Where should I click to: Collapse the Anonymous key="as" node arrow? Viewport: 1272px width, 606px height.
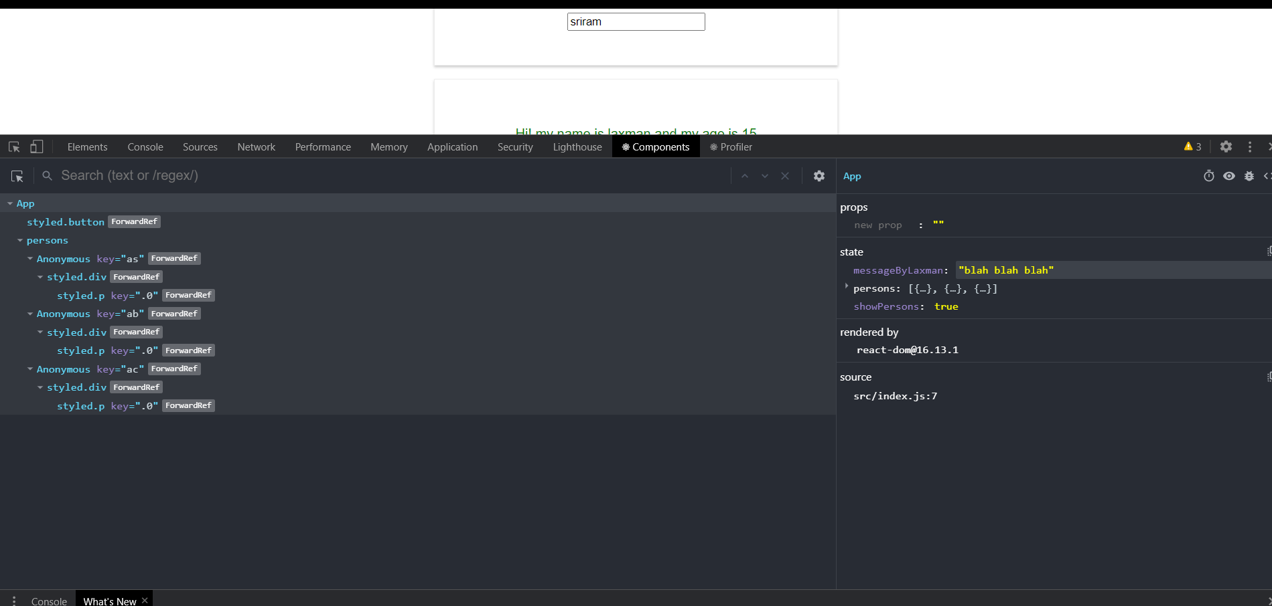coord(30,259)
